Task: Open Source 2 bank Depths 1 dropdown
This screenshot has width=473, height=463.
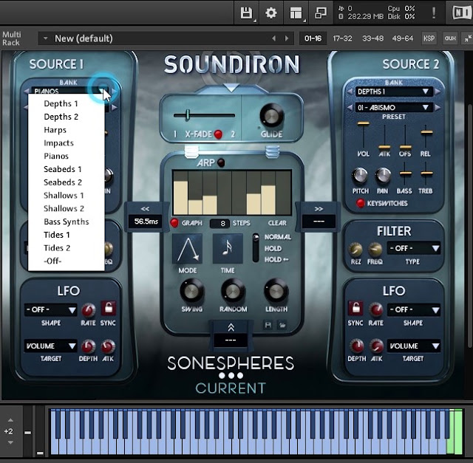Action: 393,92
